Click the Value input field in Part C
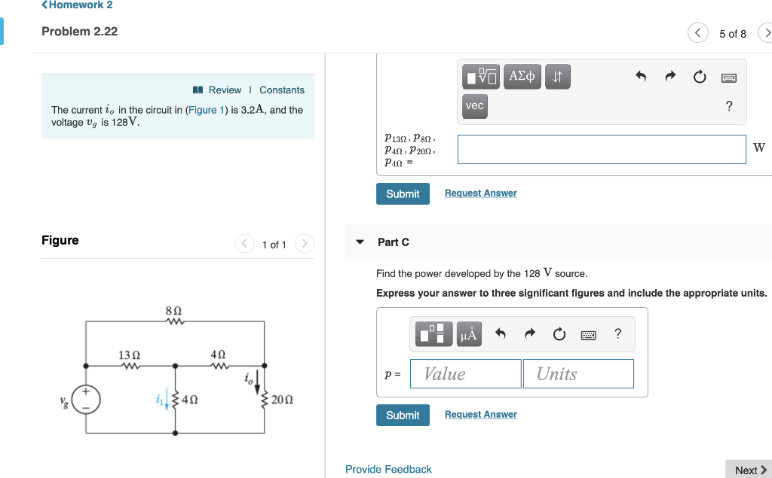 point(465,373)
